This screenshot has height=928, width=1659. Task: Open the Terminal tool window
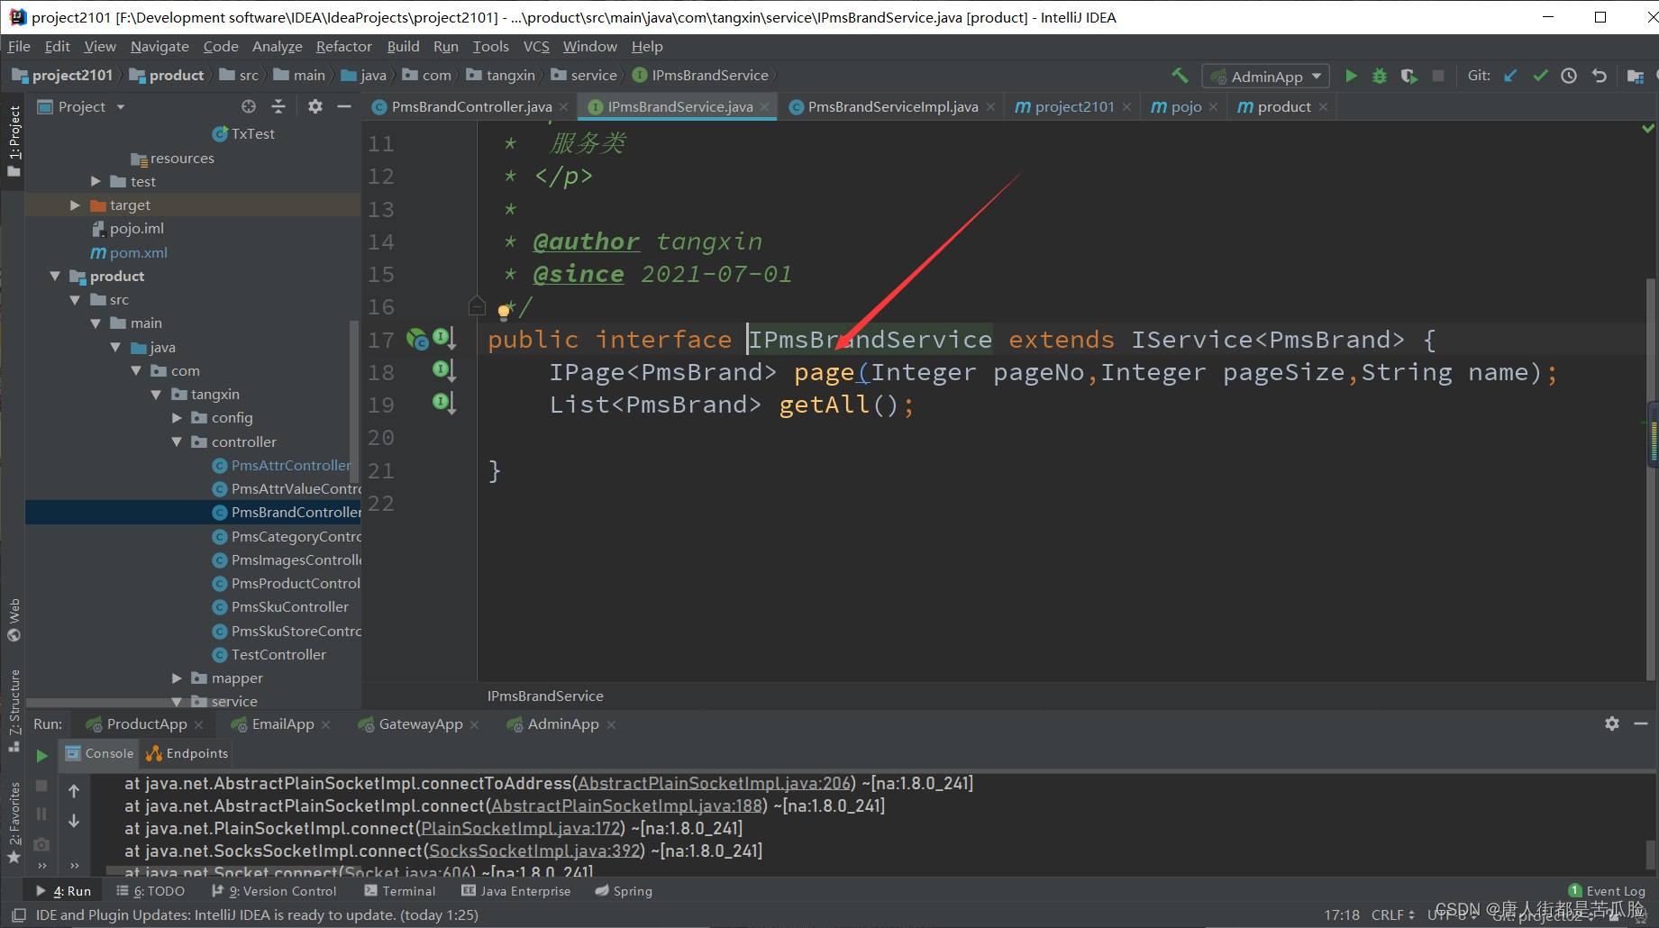point(399,891)
